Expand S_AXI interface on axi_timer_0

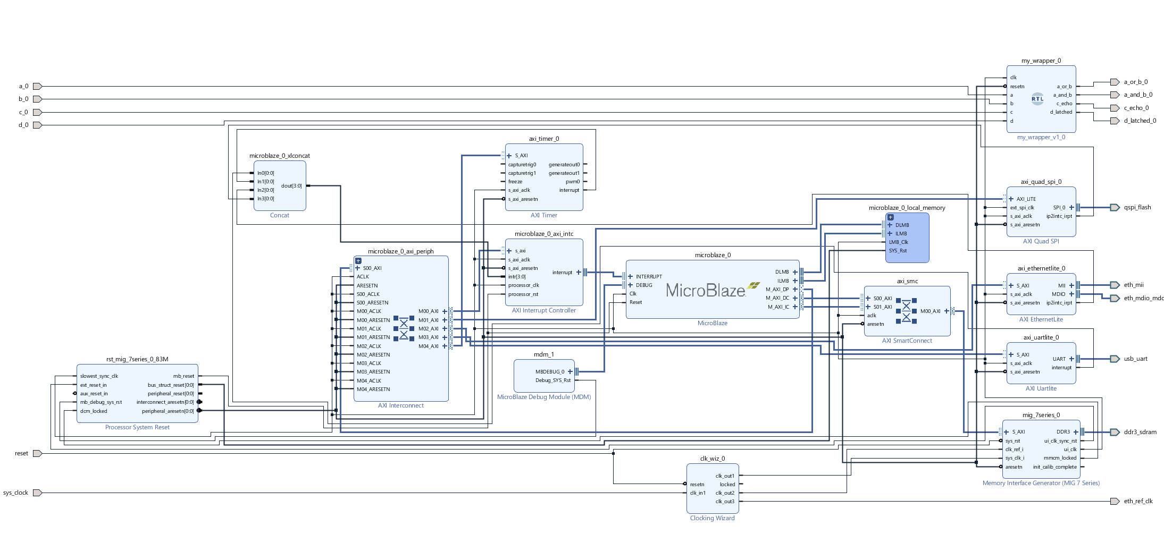pyautogui.click(x=509, y=156)
